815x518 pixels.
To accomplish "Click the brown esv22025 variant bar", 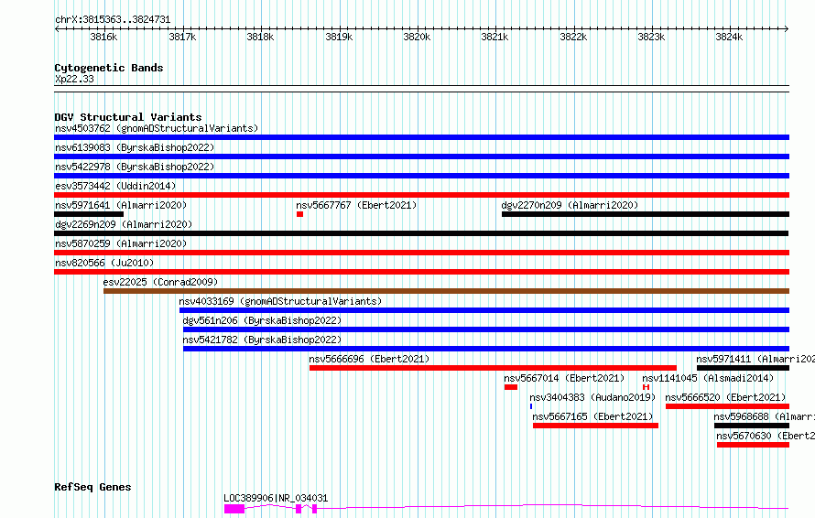I will pyautogui.click(x=447, y=291).
